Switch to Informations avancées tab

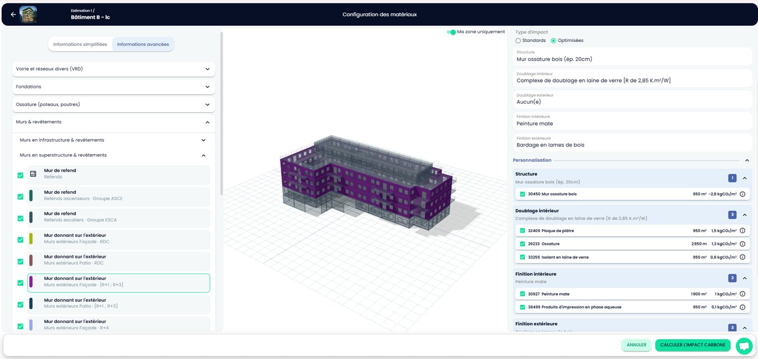[x=143, y=44]
